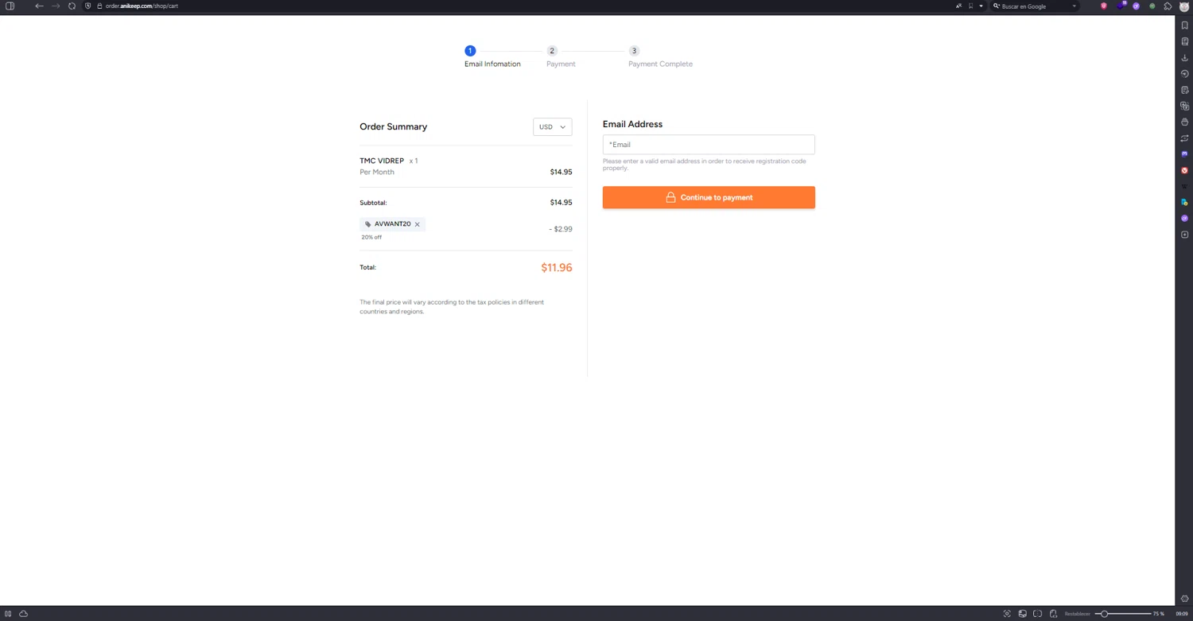The height and width of the screenshot is (621, 1193).
Task: Click the purple round extension in toolbar
Action: coord(1136,6)
